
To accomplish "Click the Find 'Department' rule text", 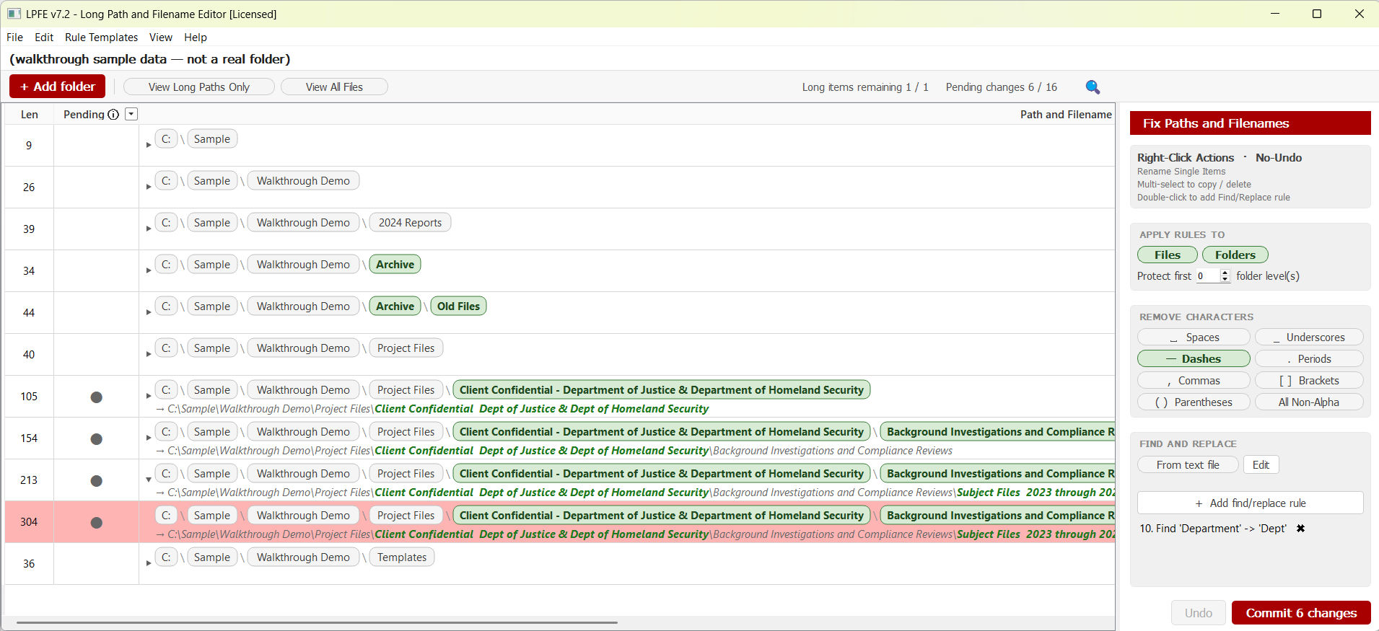I will pos(1212,529).
